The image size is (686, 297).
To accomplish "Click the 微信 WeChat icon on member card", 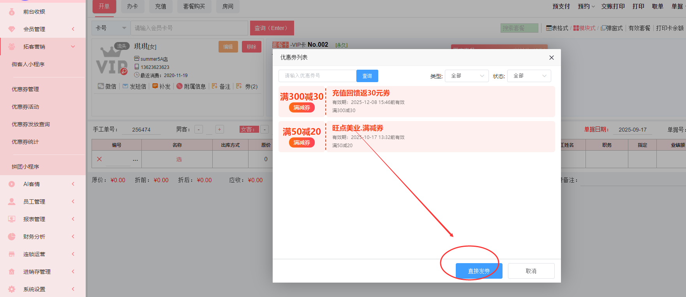I will [101, 86].
